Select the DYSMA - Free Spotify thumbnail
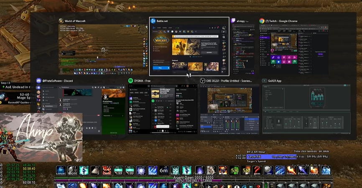This screenshot has height=188, width=362. coord(163,109)
